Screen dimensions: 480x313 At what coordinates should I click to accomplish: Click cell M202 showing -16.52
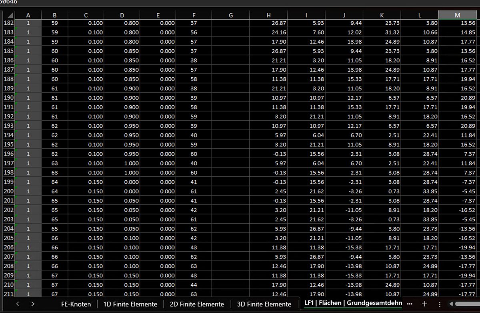click(x=458, y=210)
